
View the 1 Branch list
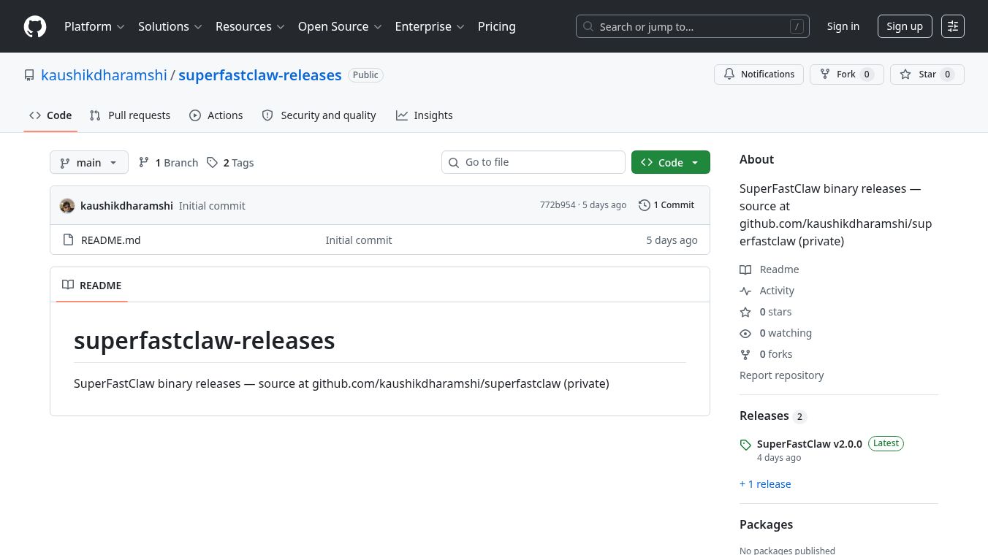168,163
